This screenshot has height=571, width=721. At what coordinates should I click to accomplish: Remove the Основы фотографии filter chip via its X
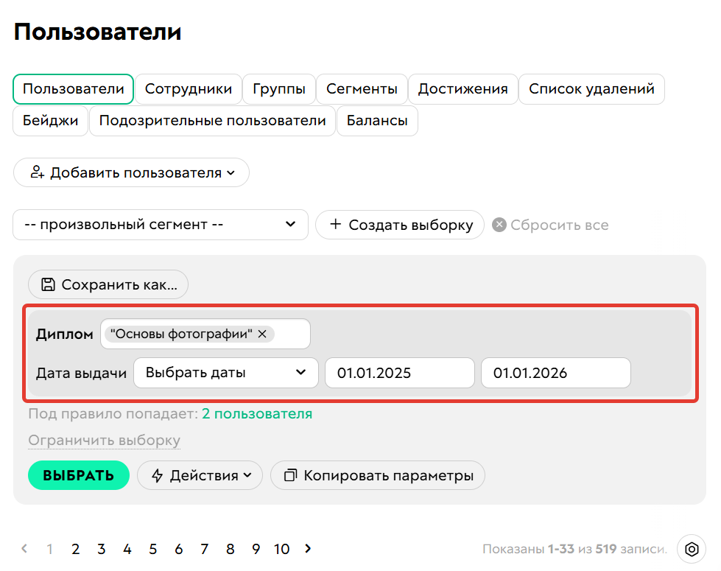click(262, 334)
